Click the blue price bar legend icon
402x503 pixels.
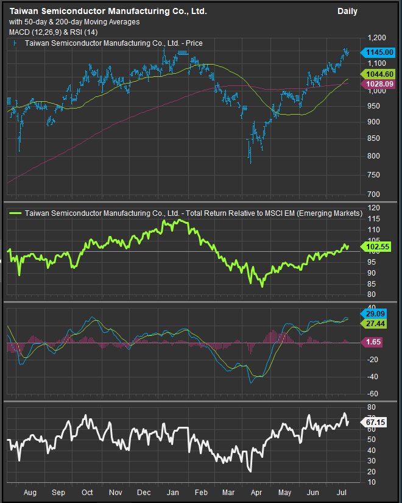pos(15,43)
